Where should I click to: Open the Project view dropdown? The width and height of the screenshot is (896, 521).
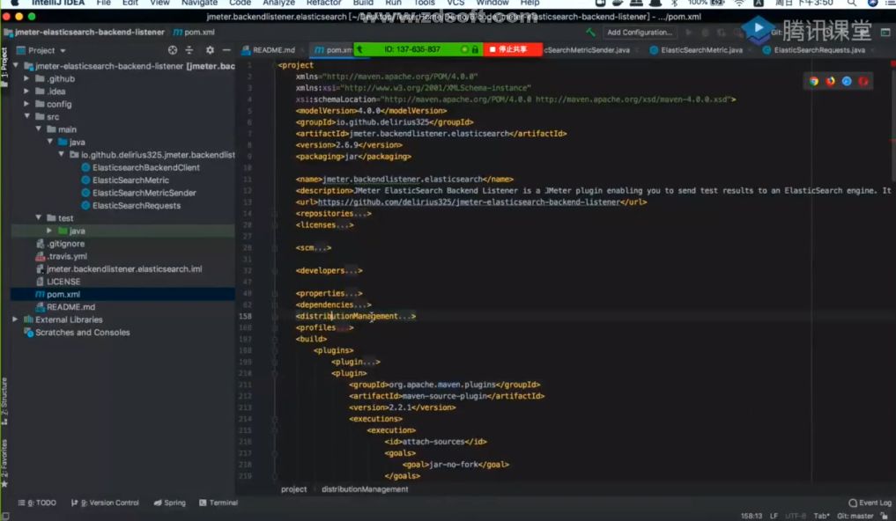41,50
